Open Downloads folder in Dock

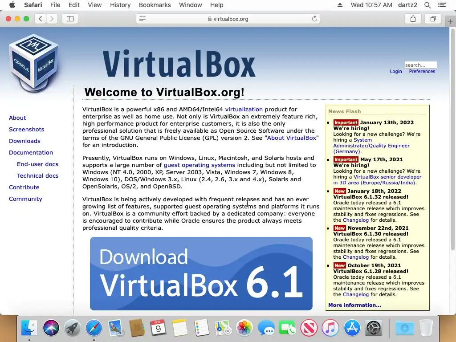click(x=404, y=328)
